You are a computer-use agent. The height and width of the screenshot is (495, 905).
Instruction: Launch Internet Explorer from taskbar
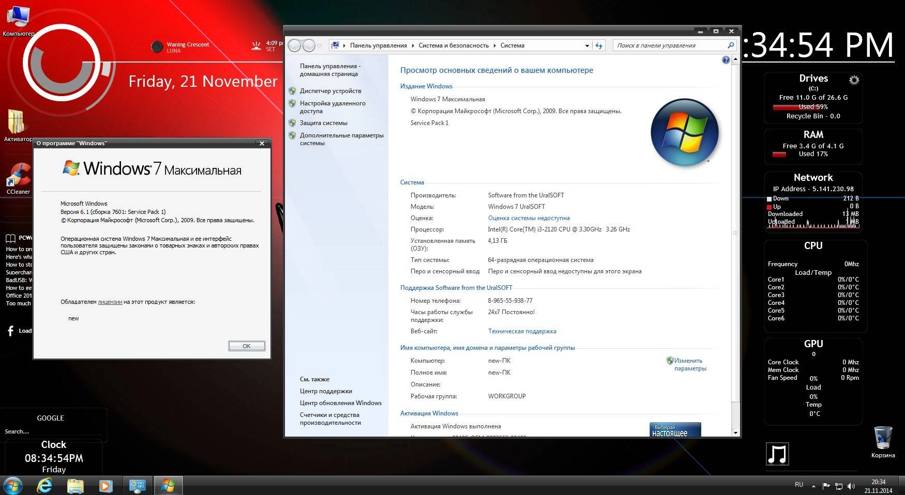point(45,486)
